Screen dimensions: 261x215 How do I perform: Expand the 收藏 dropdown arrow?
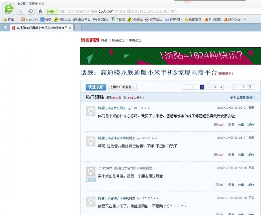click(17, 19)
